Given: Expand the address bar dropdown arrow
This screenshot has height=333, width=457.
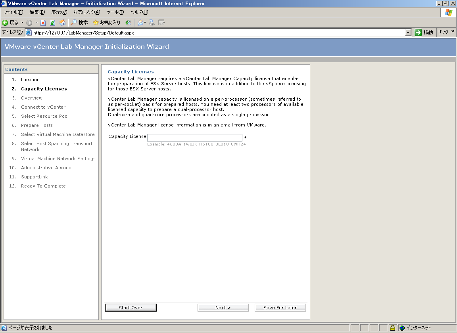Looking at the screenshot, I should [408, 33].
